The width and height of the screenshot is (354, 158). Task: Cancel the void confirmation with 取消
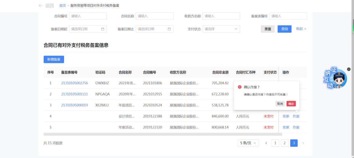280,104
